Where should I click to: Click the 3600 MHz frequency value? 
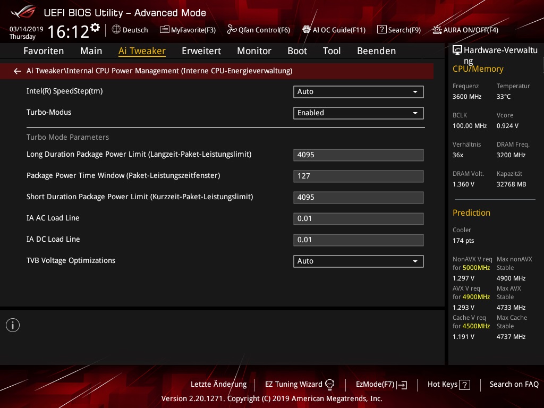tap(467, 97)
